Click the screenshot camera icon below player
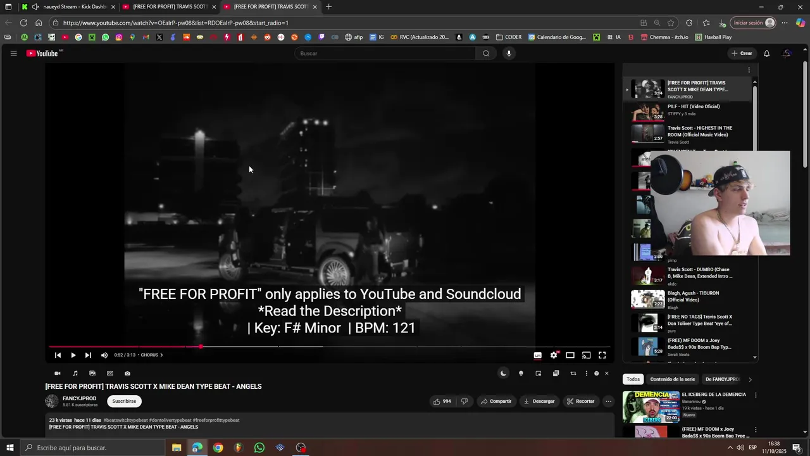 [x=127, y=374]
